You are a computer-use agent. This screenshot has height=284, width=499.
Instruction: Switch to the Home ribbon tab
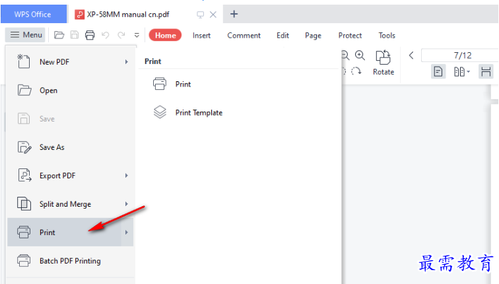point(165,35)
